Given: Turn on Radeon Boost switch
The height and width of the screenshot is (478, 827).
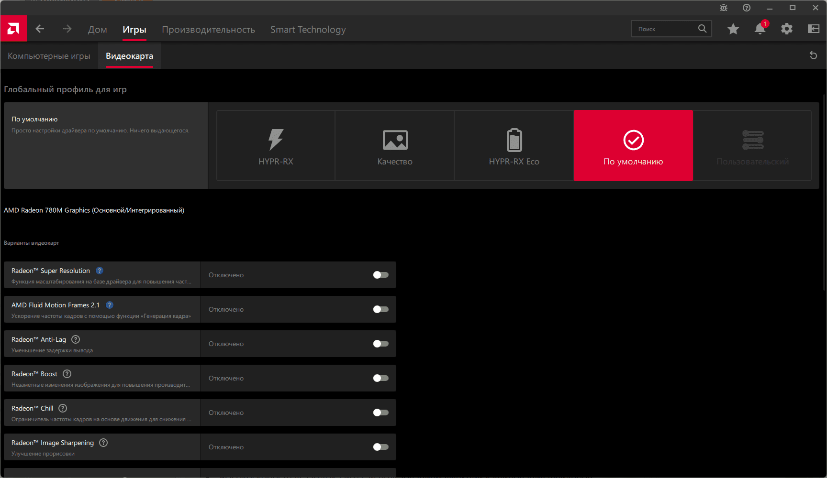Looking at the screenshot, I should coord(381,378).
